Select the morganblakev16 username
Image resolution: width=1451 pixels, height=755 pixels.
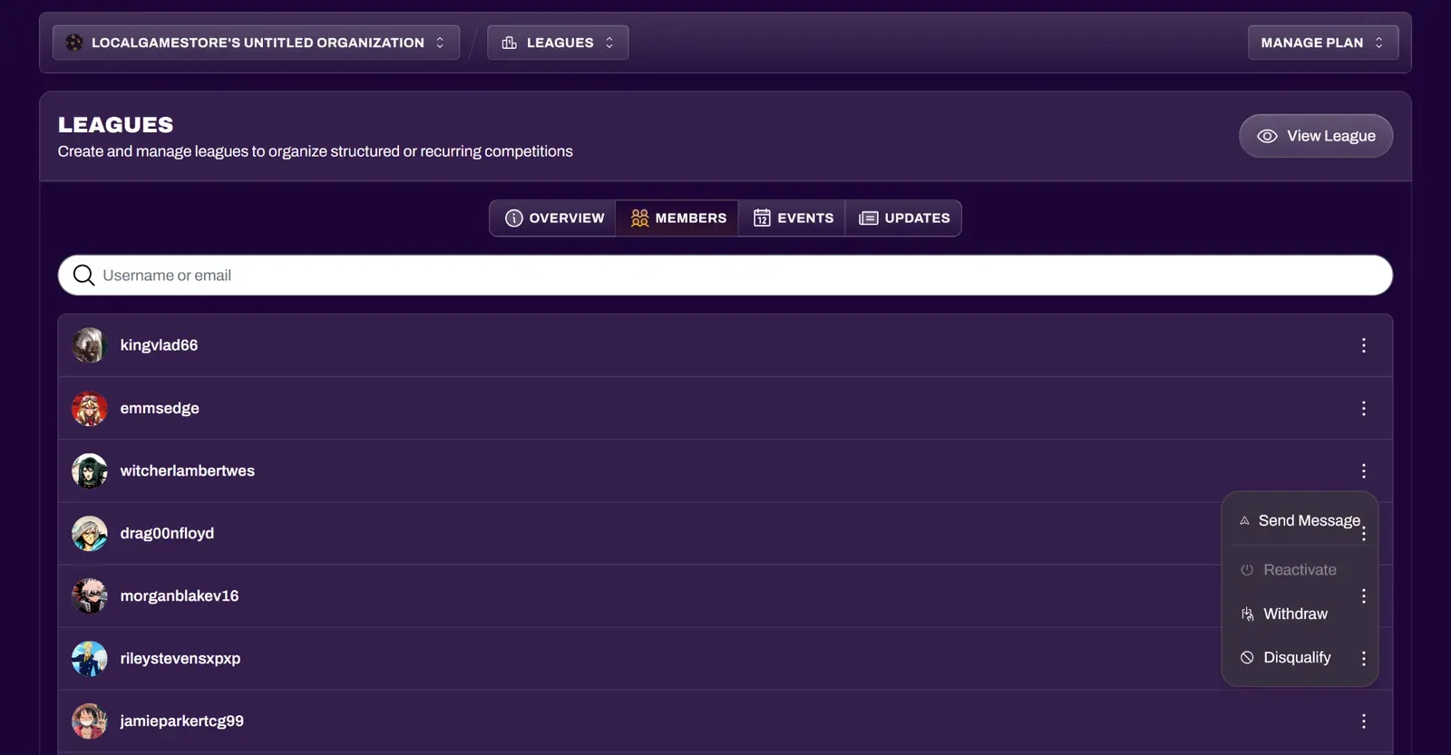point(180,596)
